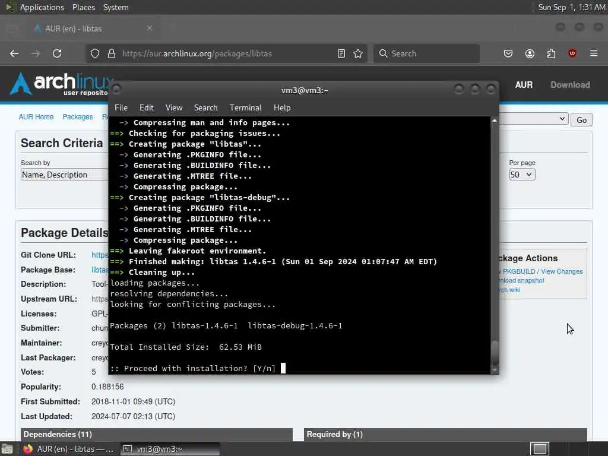Open the Places menu
This screenshot has height=456, width=608.
(83, 7)
